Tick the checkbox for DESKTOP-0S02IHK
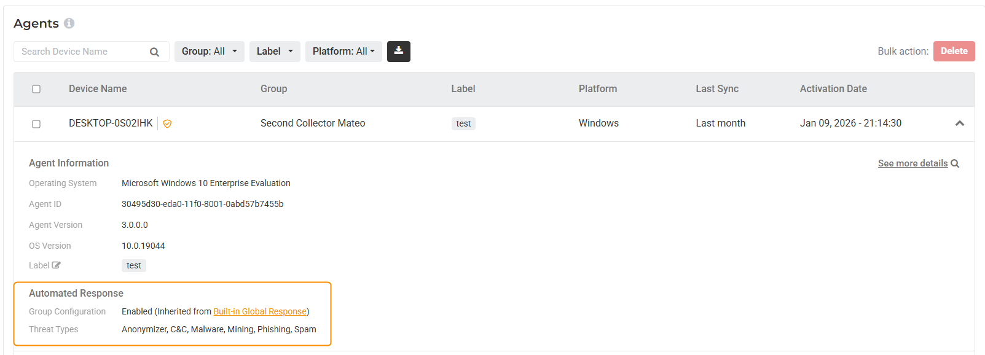The image size is (985, 355). 36,124
